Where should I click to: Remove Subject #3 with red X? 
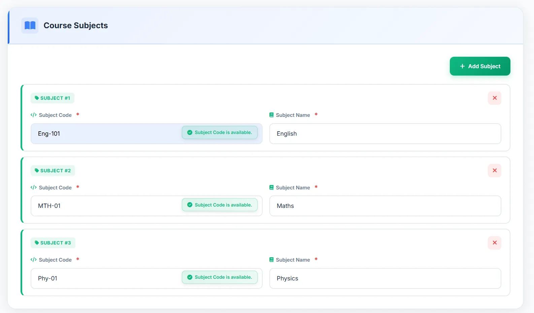pos(494,243)
